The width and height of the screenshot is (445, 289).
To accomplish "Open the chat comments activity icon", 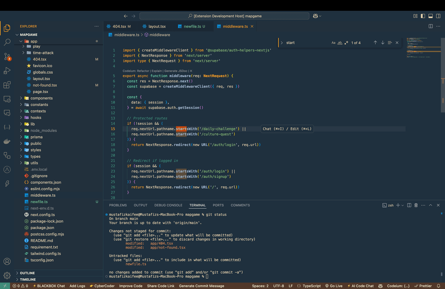I will point(7,113).
